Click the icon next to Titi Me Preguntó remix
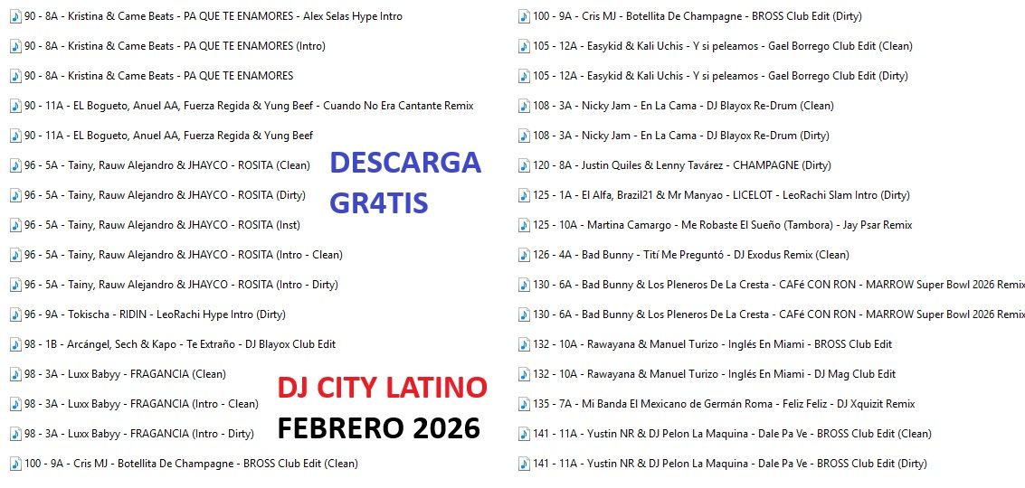 (x=524, y=255)
